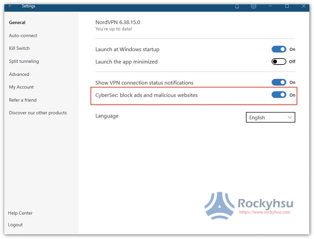
Task: Minimize the NordVPN window
Action: click(x=270, y=6)
